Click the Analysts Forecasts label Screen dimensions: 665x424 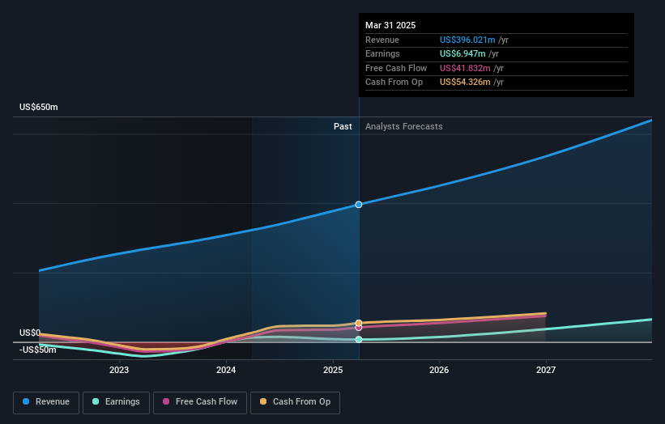pos(403,126)
